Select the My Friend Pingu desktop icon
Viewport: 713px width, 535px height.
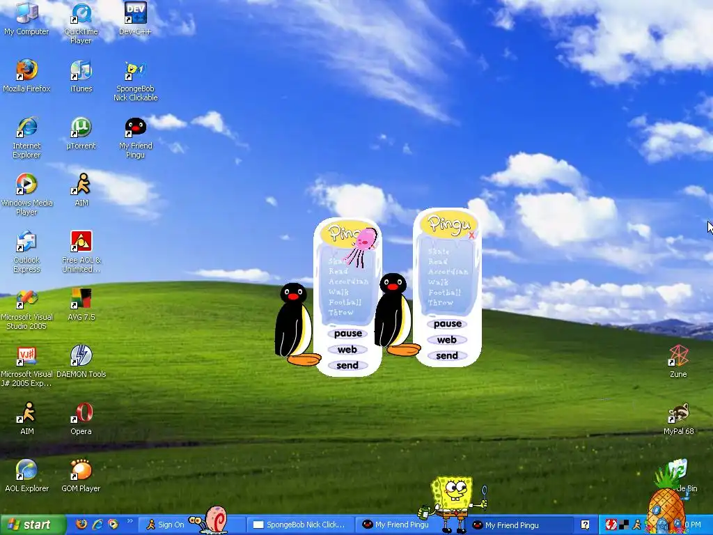135,138
